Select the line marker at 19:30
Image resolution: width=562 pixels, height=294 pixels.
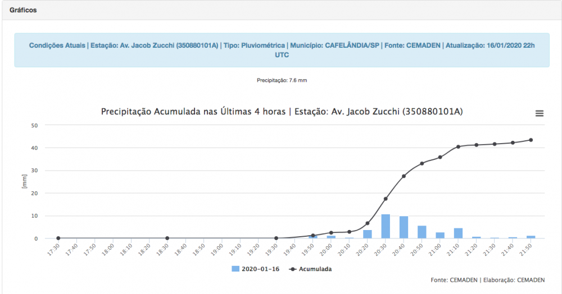[276, 238]
